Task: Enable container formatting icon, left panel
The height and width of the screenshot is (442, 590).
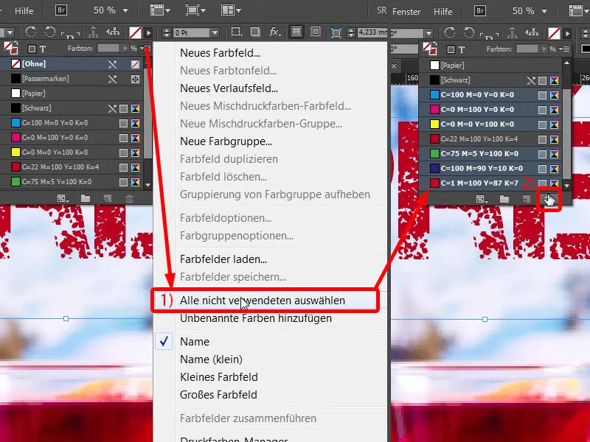Action: 32,49
